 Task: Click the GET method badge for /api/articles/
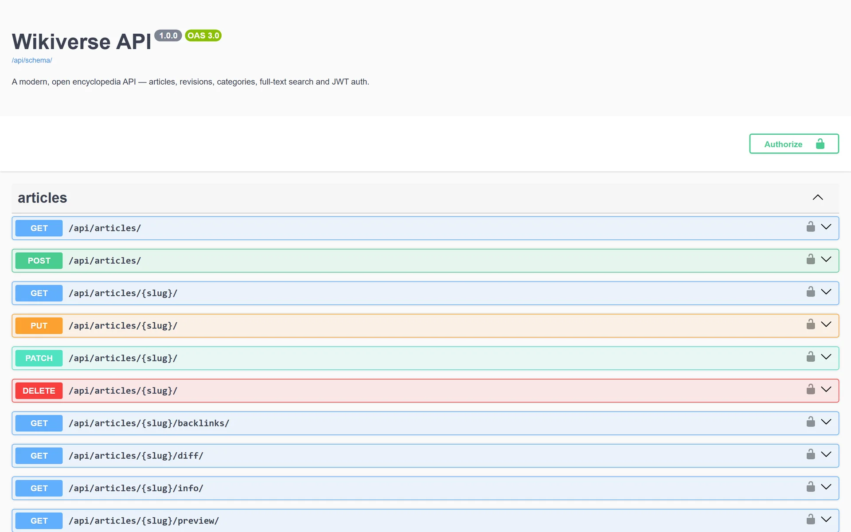point(39,228)
